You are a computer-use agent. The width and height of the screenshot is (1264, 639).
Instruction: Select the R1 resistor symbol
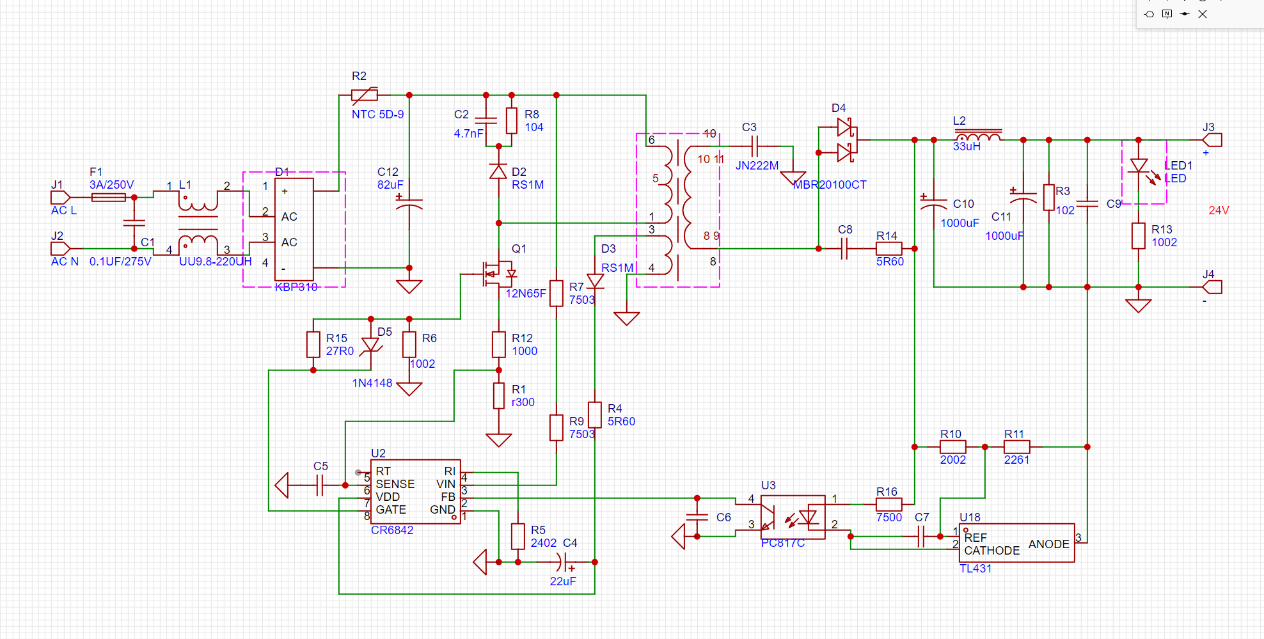[499, 395]
